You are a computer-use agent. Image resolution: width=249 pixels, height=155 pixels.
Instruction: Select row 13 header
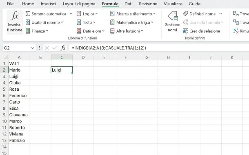(x=4, y=140)
